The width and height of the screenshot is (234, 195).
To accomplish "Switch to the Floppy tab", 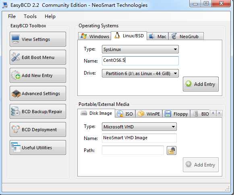I will click(x=176, y=114).
